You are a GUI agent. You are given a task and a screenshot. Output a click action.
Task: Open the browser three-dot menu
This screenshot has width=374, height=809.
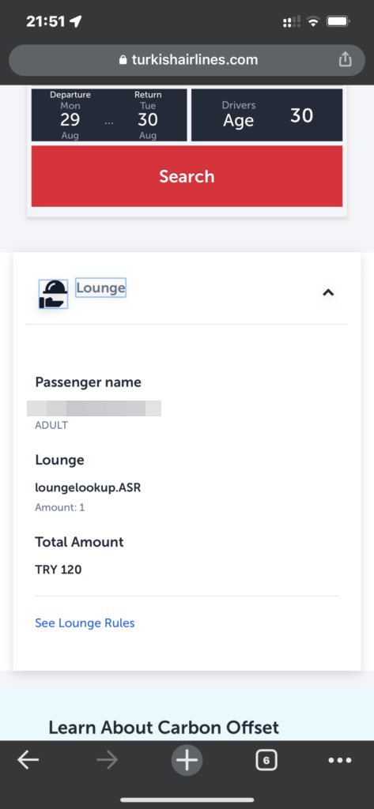pos(340,760)
